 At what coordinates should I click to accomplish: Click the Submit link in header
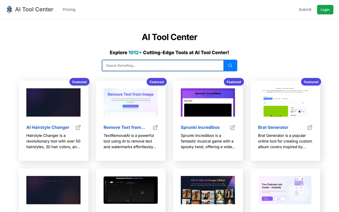point(305,10)
